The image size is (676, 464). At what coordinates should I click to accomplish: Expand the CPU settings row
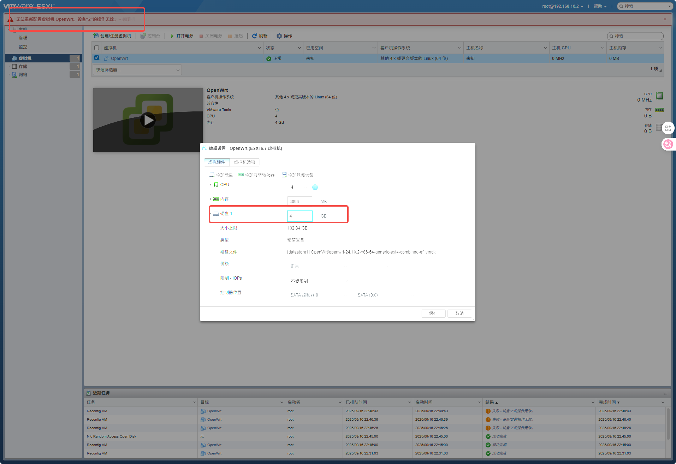210,185
